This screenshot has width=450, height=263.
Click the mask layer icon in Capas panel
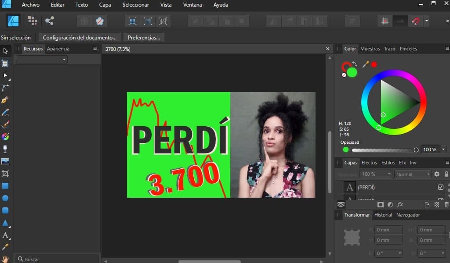pyautogui.click(x=380, y=205)
